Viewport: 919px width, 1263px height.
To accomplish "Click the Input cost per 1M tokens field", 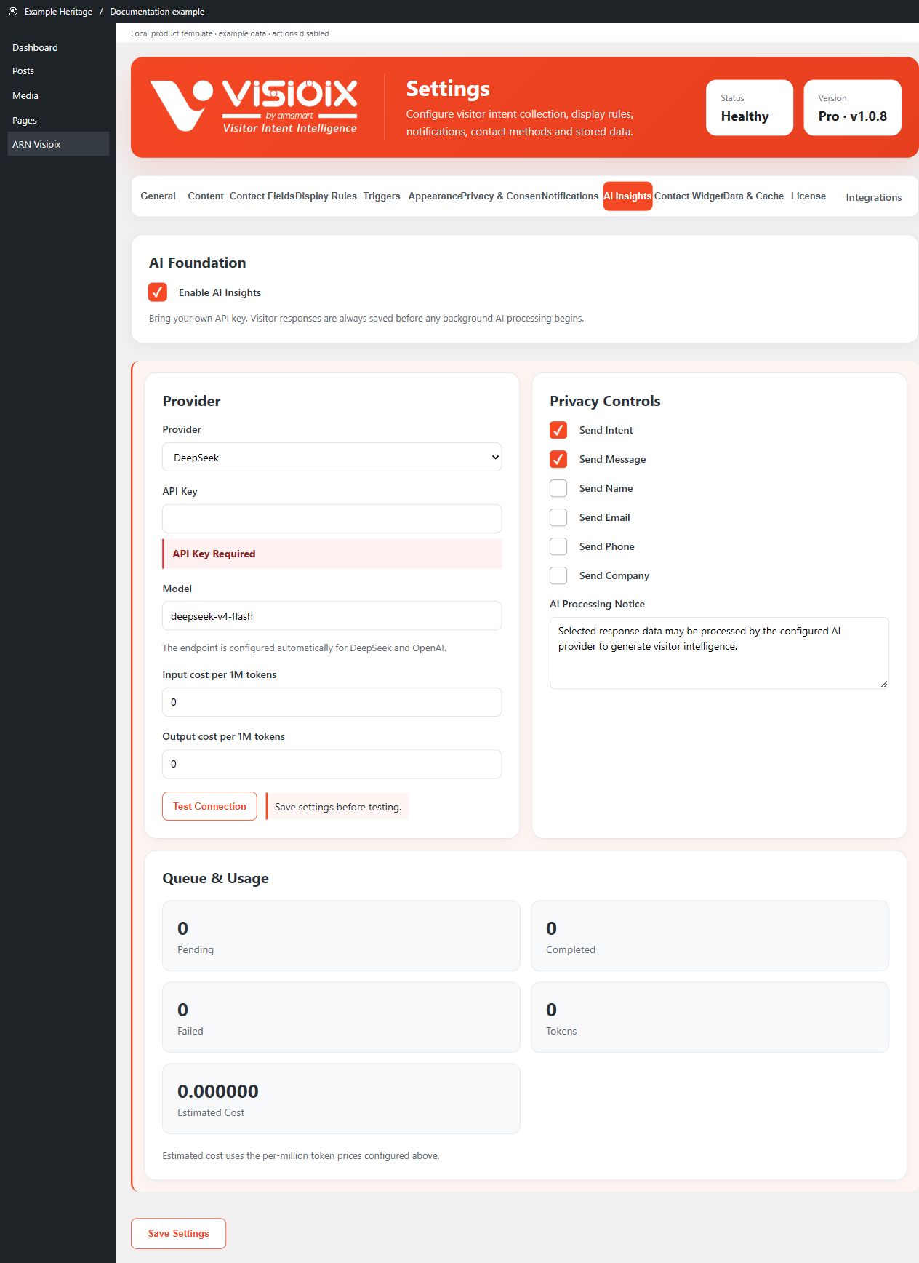I will pyautogui.click(x=332, y=702).
